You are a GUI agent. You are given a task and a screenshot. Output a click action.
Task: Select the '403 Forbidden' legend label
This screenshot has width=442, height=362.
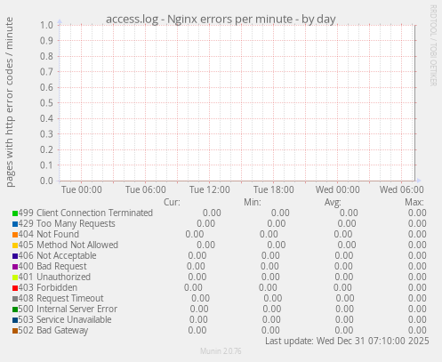48,287
